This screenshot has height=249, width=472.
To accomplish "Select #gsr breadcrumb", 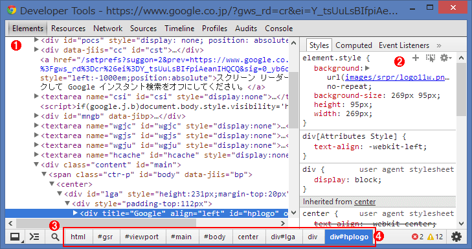I will coord(105,237).
